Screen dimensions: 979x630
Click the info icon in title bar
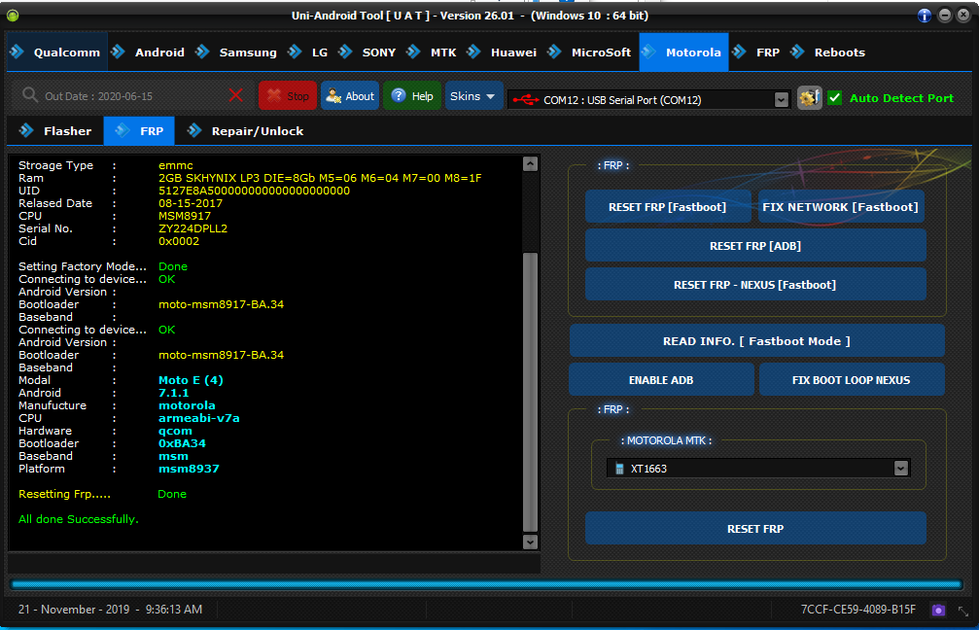click(x=925, y=16)
